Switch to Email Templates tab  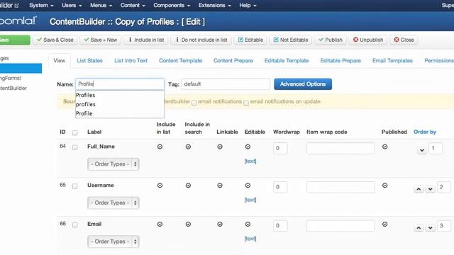pos(392,61)
